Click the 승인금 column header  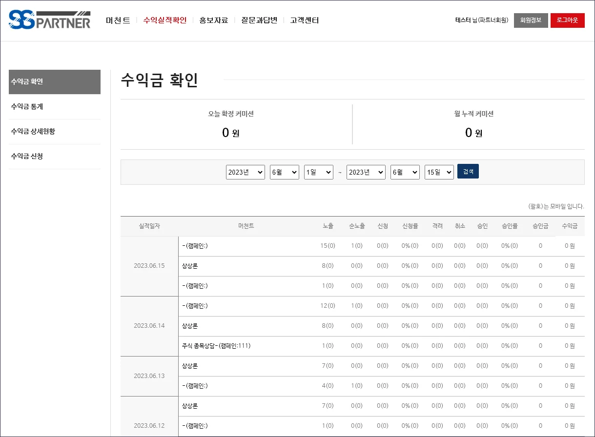tap(540, 226)
